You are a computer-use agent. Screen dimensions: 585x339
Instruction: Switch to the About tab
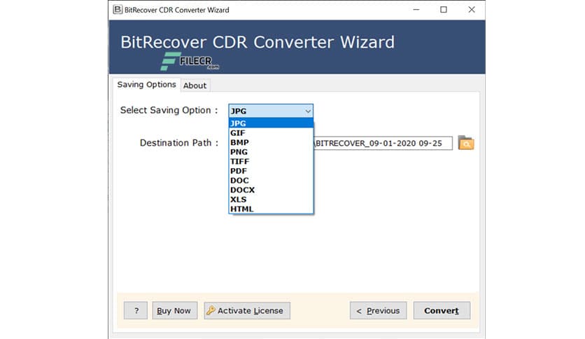[x=195, y=85]
